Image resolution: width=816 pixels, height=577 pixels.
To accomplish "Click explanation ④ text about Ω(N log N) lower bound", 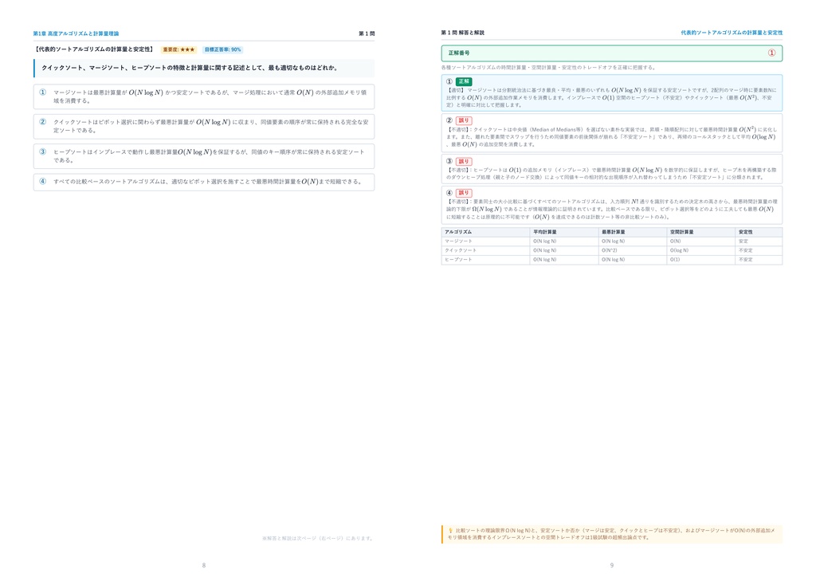I will point(611,209).
